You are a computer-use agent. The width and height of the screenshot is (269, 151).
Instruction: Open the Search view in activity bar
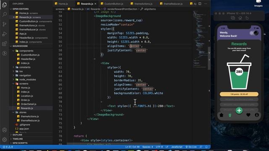5,14
